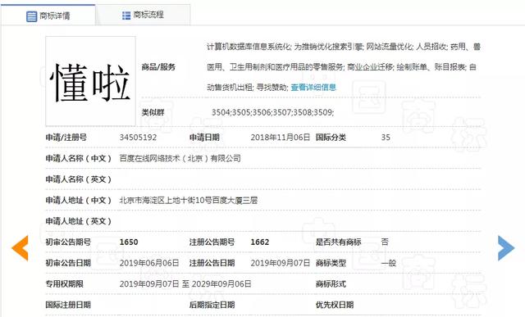Viewport: 525px width, 317px height.
Task: Select the trademark type value 一般
Action: [x=388, y=263]
